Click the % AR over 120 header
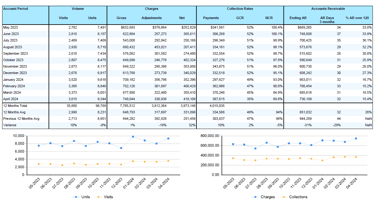Image resolution: width=375 pixels, height=211 pixels. click(x=357, y=18)
